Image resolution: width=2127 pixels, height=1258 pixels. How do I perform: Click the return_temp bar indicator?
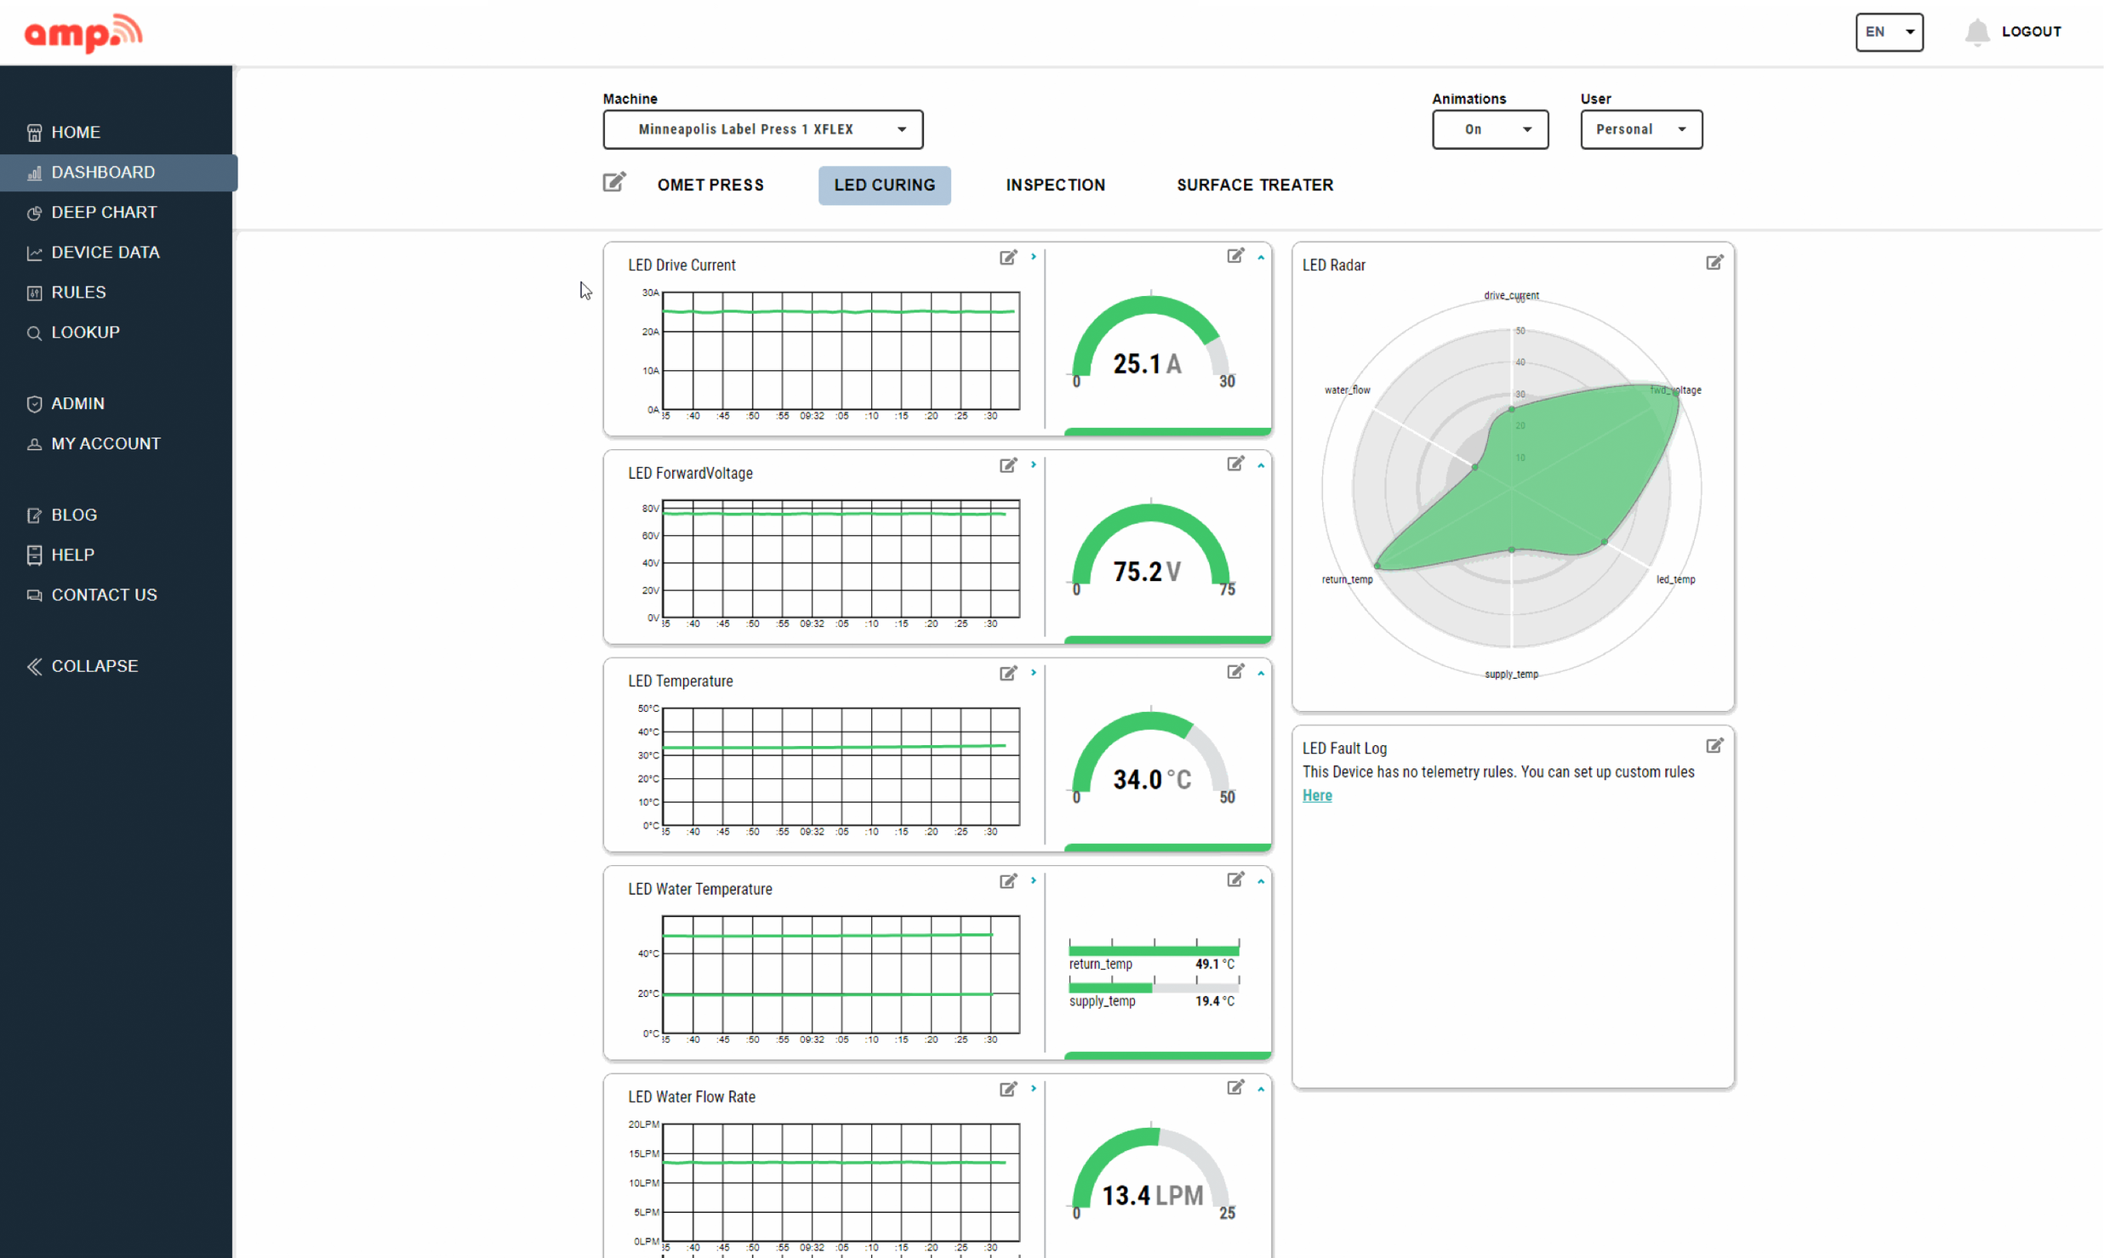(1153, 950)
